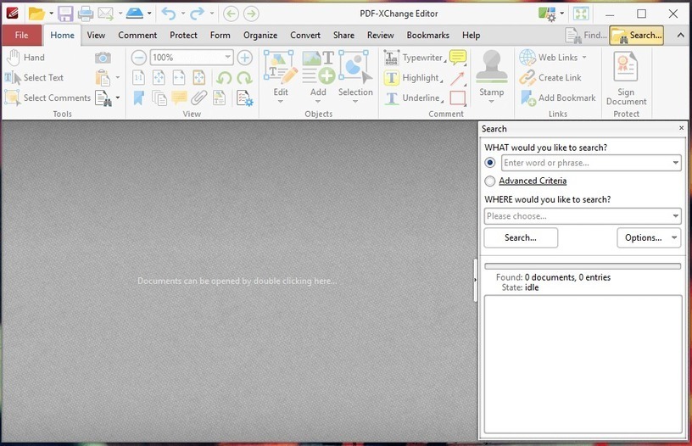Open the zoom level 100% dropdown
This screenshot has height=446, width=692.
(x=228, y=58)
